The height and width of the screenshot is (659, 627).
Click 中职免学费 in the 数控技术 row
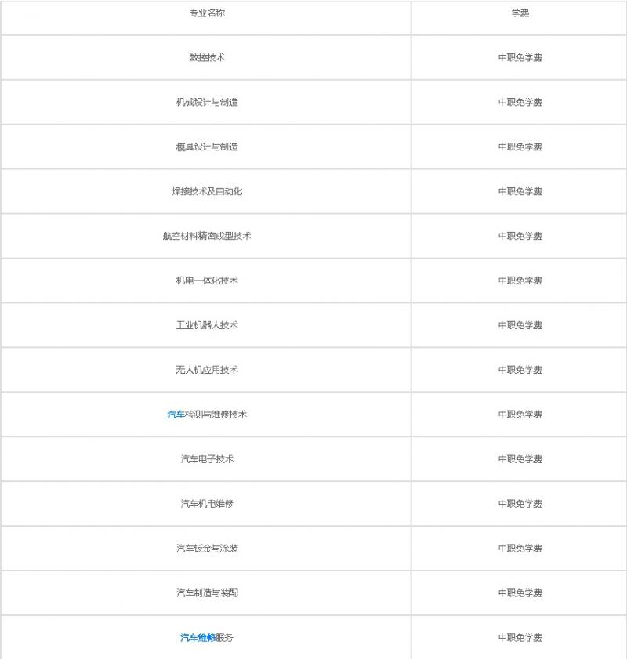pos(520,57)
